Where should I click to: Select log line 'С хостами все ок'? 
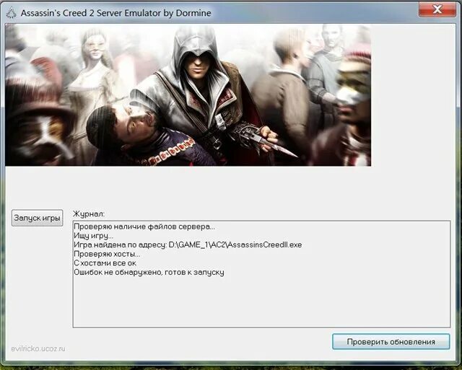105,263
